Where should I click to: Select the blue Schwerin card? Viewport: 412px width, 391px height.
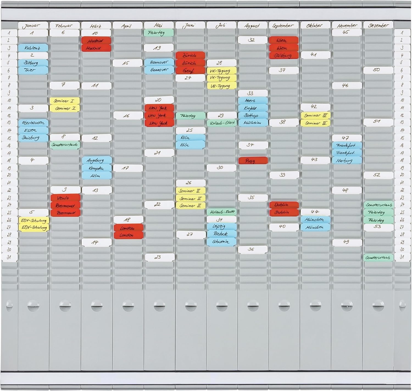click(x=221, y=242)
